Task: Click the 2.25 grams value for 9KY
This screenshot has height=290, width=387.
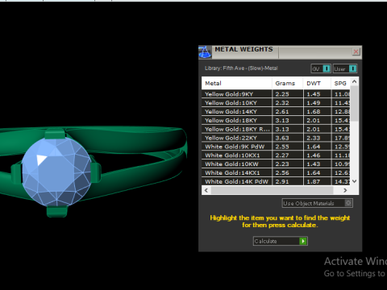Action: coord(282,94)
